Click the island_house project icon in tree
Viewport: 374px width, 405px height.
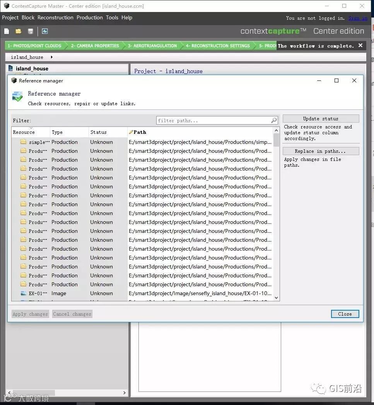(10, 68)
